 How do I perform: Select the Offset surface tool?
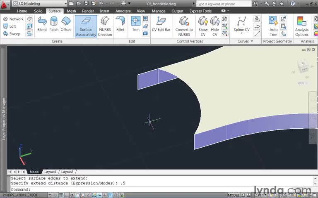[x=66, y=24]
